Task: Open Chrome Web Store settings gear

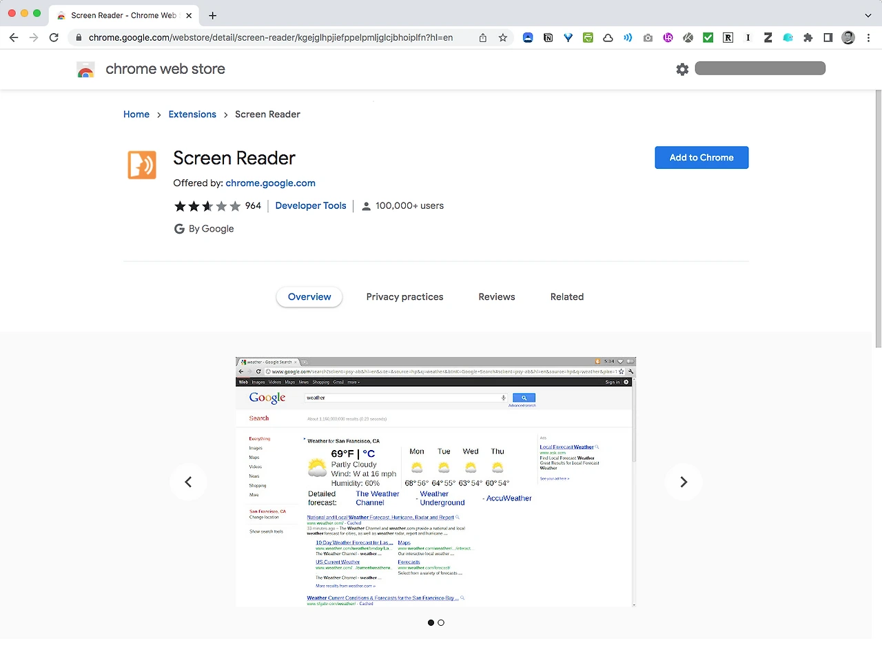Action: point(682,69)
